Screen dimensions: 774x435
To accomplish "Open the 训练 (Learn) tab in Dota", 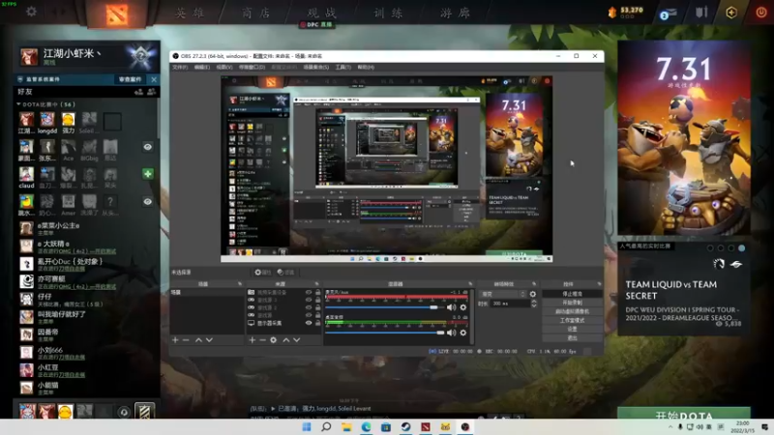I will pyautogui.click(x=388, y=13).
